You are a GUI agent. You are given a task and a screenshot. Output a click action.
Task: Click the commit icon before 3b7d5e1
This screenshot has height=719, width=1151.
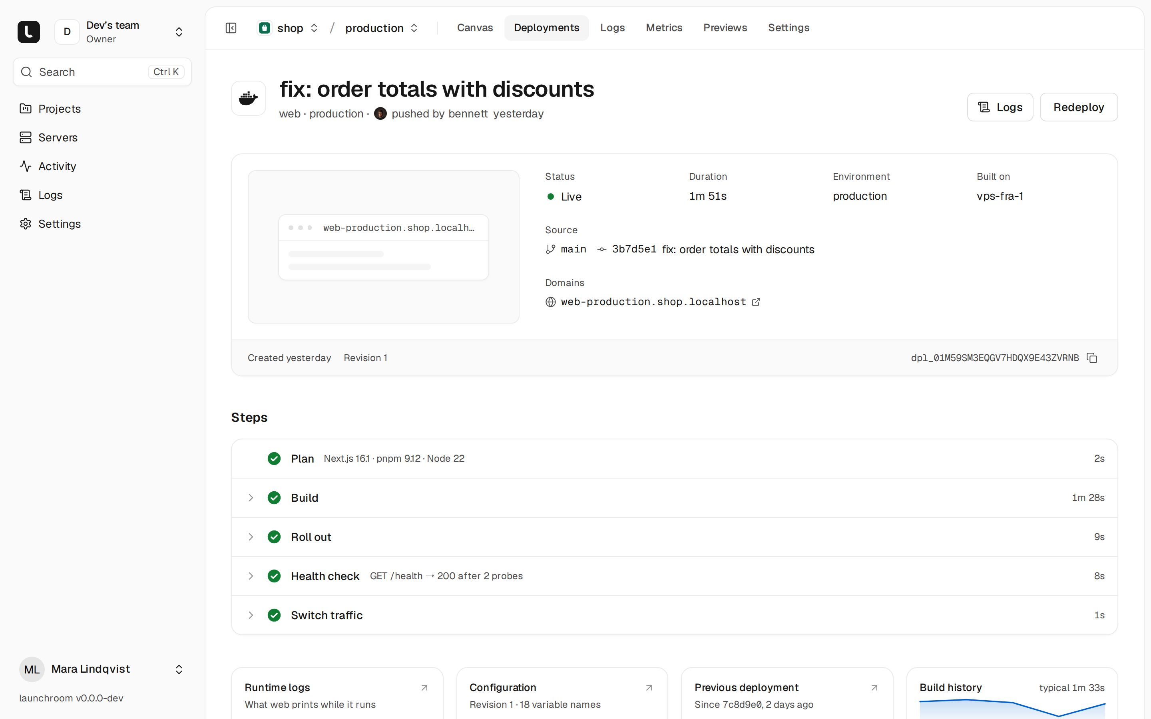tap(601, 249)
